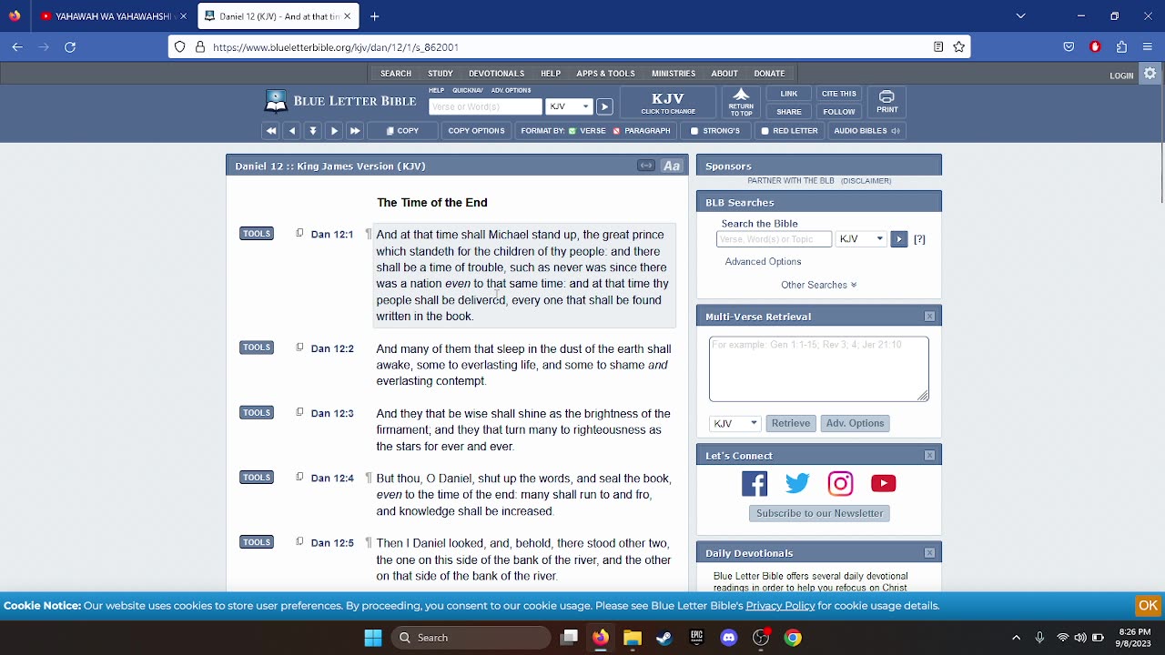Open the Privacy Policy link
Viewport: 1165px width, 655px height.
pos(780,606)
